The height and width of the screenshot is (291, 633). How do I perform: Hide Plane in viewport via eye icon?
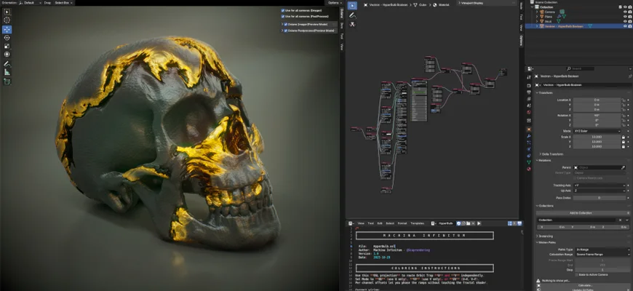[x=625, y=17]
